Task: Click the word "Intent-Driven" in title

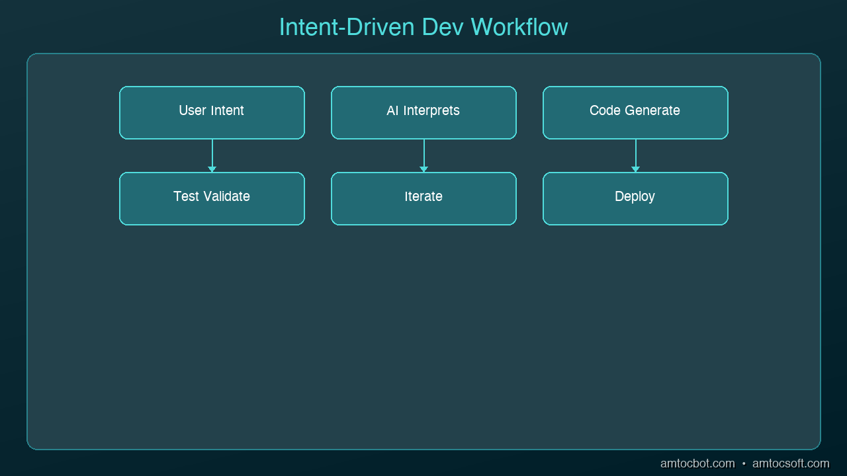Action: pyautogui.click(x=347, y=27)
